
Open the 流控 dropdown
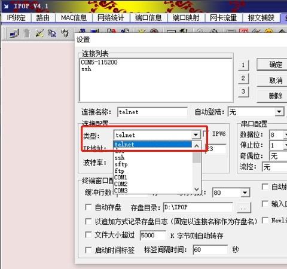[x=275, y=167]
